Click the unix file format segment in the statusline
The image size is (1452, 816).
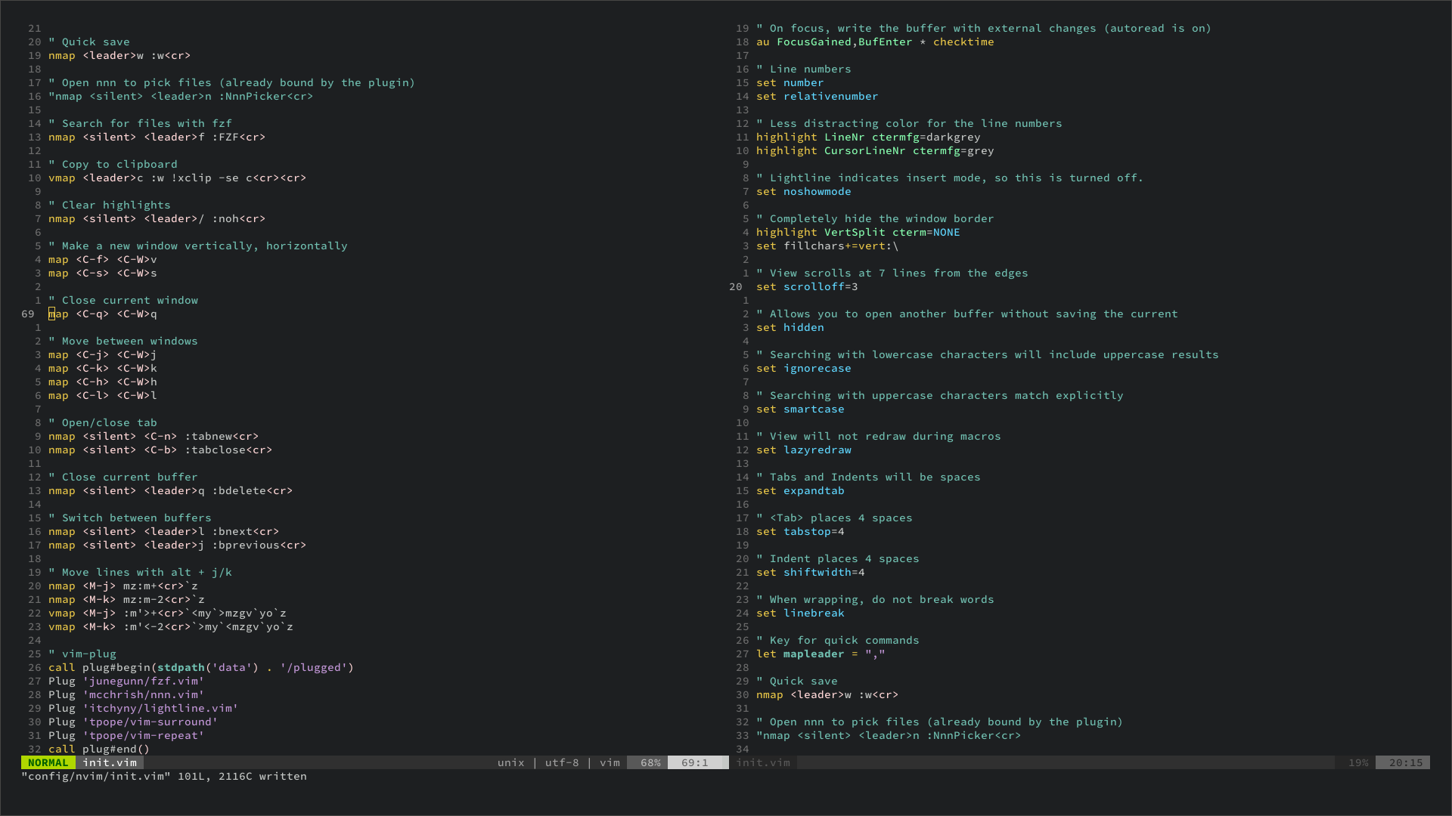(x=511, y=762)
